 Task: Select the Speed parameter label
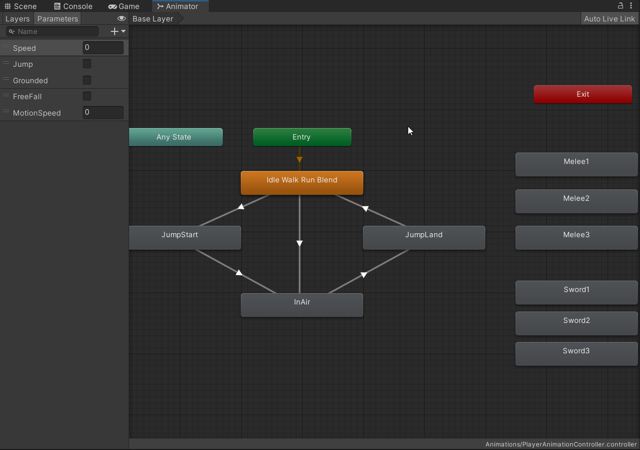click(x=24, y=48)
